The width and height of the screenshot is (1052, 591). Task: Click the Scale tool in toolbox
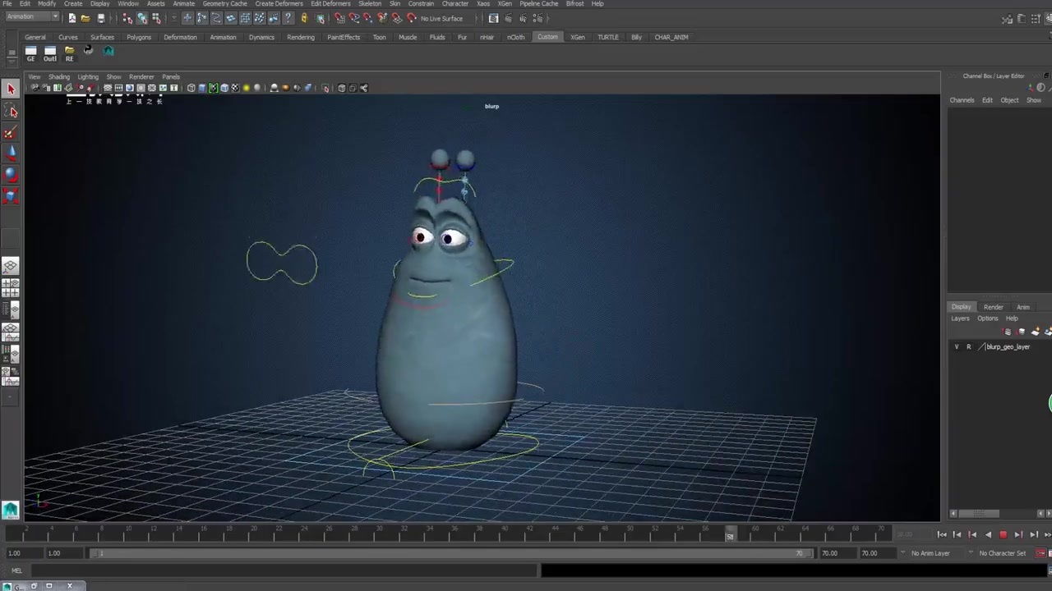12,196
